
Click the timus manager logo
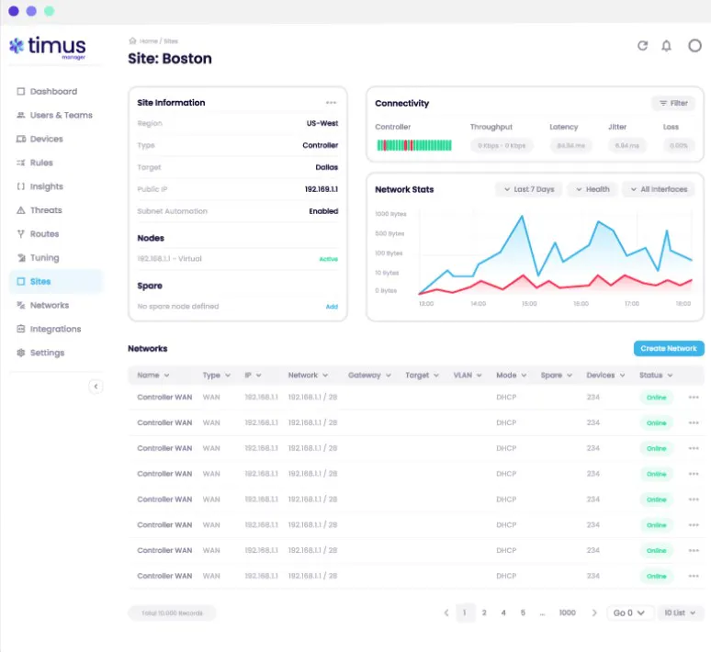click(x=48, y=47)
